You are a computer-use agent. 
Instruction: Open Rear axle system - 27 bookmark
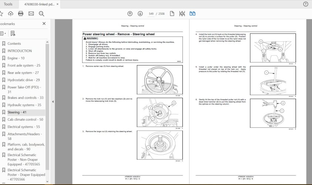tap(23, 73)
